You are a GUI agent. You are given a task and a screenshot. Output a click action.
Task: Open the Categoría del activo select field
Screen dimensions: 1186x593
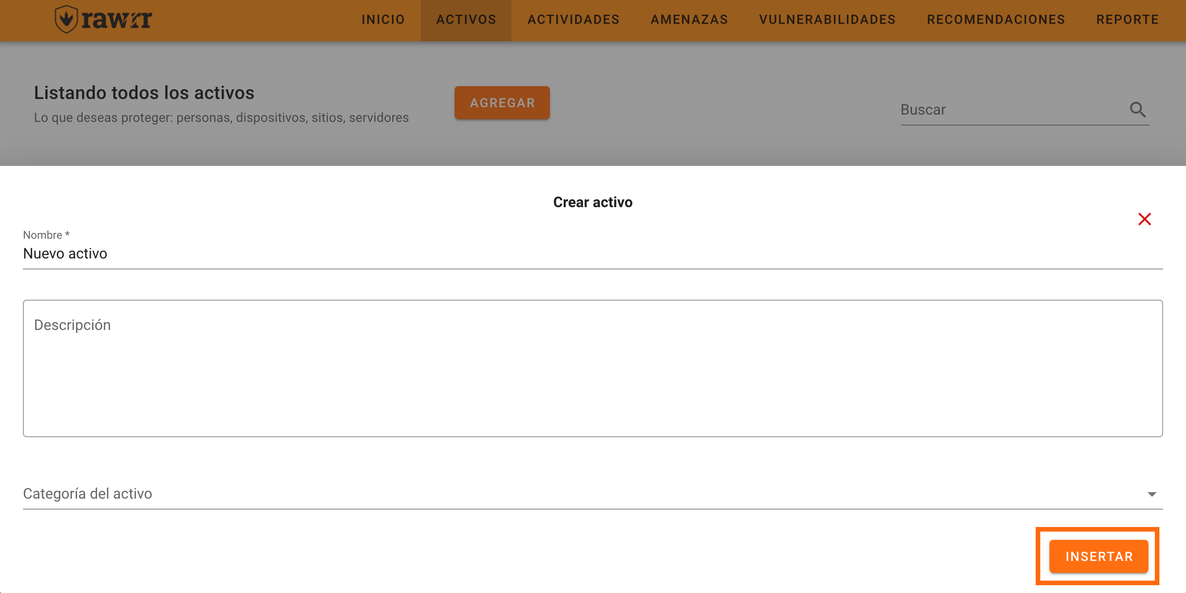553,494
